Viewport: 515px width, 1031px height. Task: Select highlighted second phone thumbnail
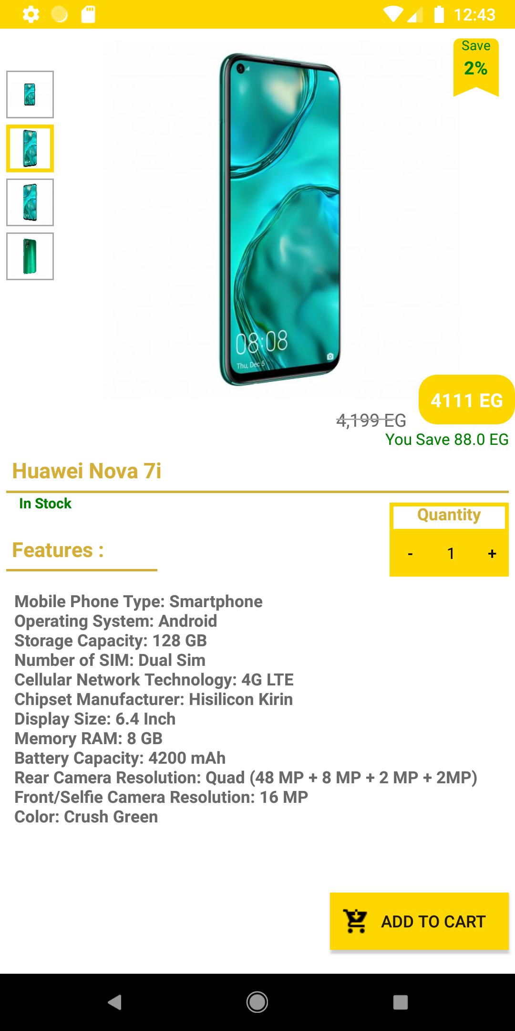pos(30,148)
